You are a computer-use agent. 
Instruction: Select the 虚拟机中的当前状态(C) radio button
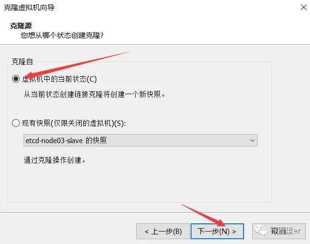(x=16, y=79)
